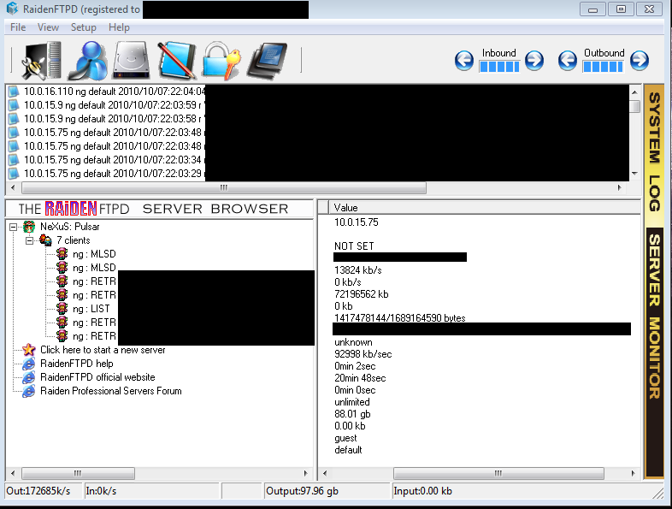Click the log list vertical scrollbar down arrow

click(634, 173)
